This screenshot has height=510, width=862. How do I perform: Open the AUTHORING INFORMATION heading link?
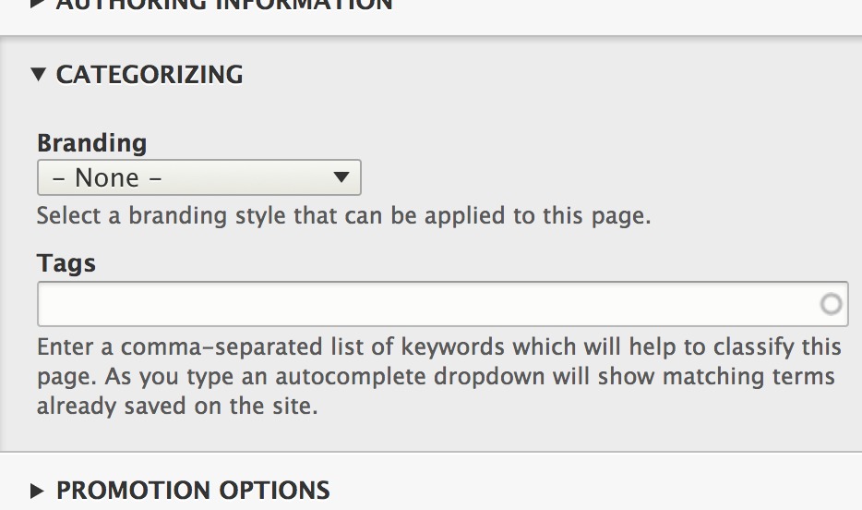[x=224, y=5]
